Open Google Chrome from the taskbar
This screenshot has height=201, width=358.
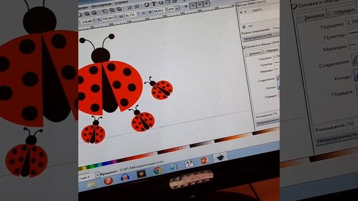(x=157, y=170)
